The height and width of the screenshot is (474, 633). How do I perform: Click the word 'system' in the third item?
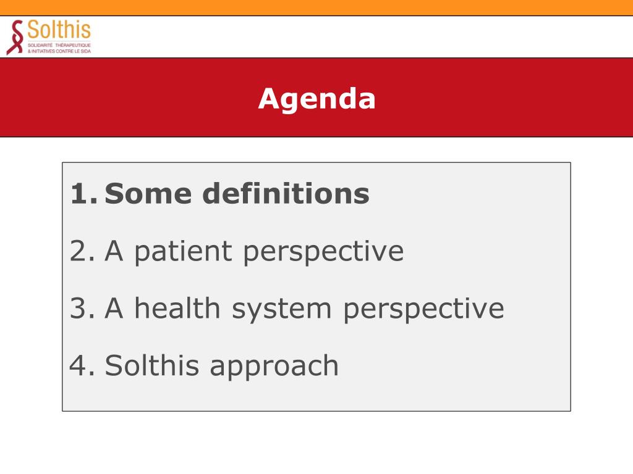(282, 310)
